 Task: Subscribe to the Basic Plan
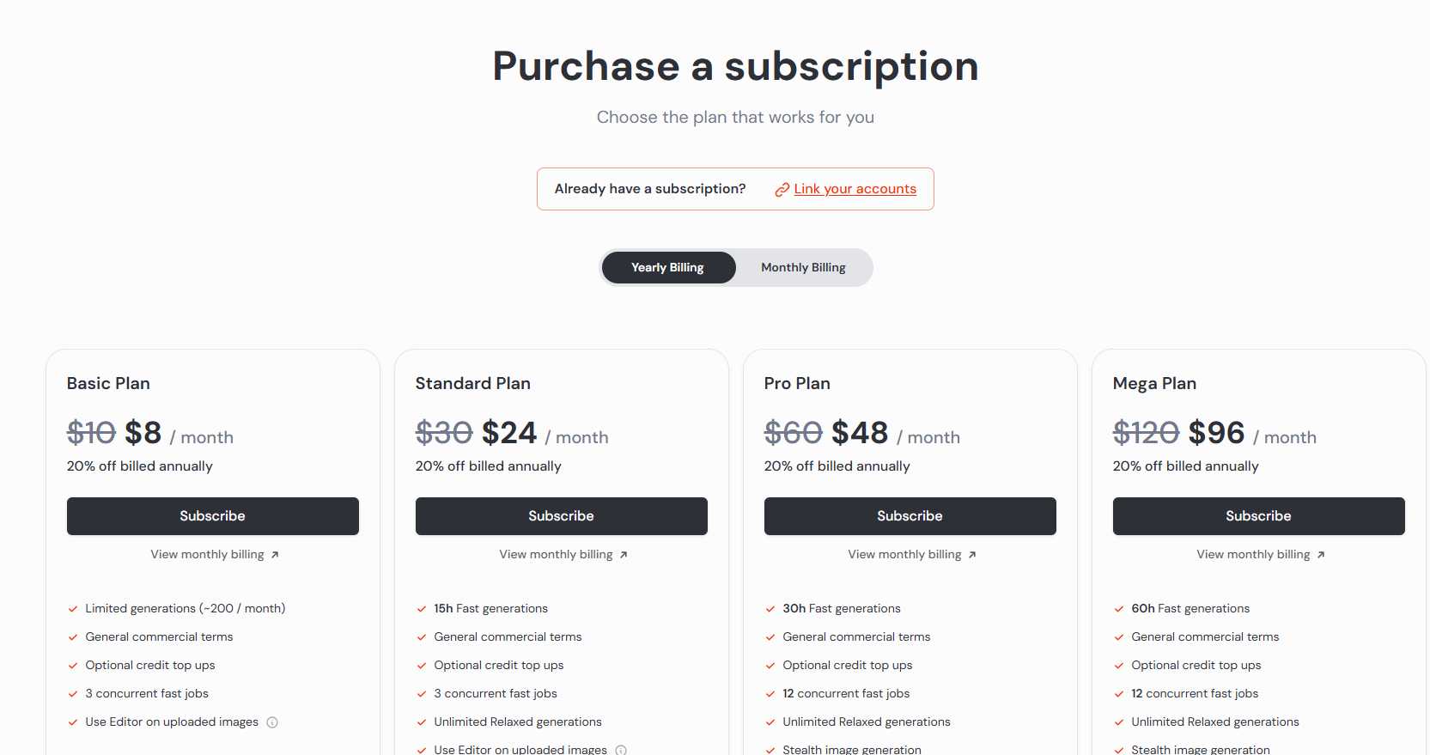coord(213,516)
